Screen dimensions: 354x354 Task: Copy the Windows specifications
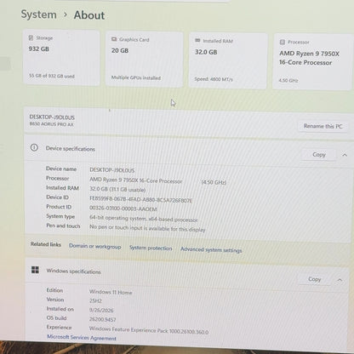tap(314, 279)
